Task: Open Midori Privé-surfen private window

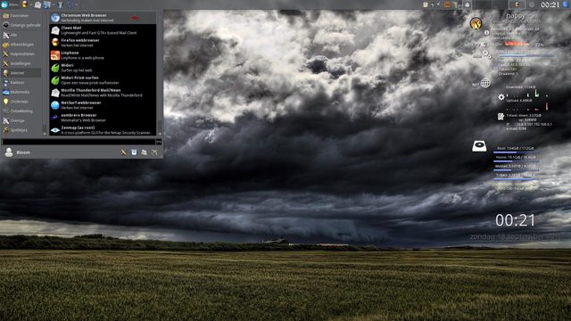Action: point(103,80)
